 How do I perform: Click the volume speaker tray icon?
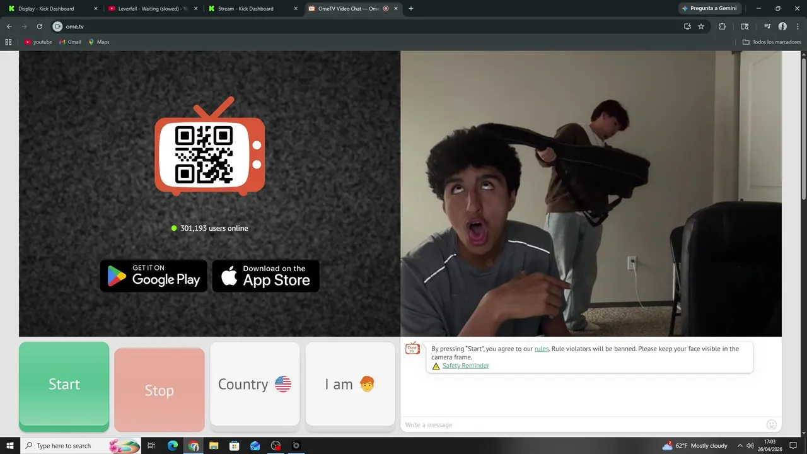click(x=750, y=446)
